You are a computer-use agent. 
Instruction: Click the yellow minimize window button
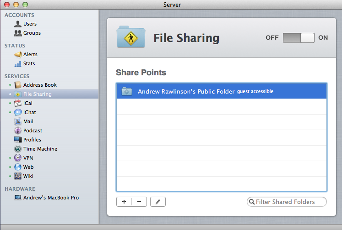[16, 5]
